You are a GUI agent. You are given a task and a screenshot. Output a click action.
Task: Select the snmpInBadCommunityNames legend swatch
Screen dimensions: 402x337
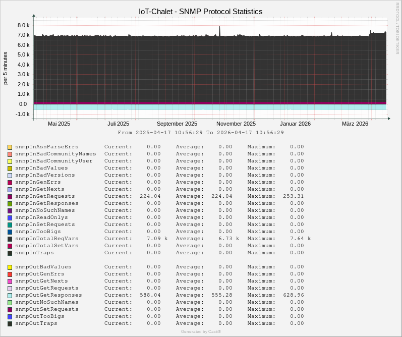pos(10,154)
